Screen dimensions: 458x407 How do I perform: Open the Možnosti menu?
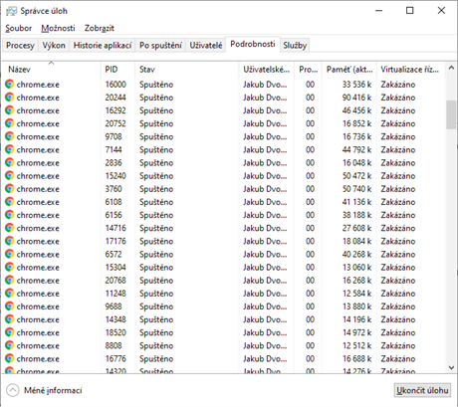click(58, 28)
